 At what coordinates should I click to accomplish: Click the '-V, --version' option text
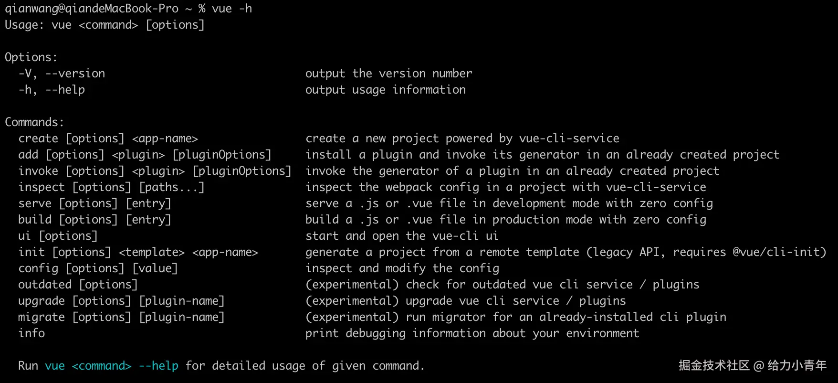(62, 74)
